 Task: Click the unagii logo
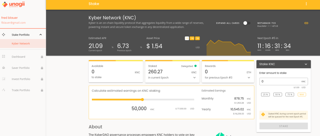point(13,5)
